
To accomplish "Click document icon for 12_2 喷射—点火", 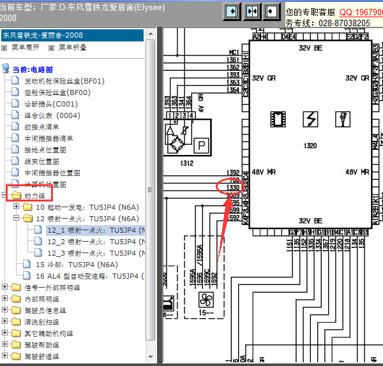I will tap(38, 241).
